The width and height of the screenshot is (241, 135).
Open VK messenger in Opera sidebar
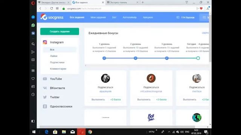(x=33, y=33)
